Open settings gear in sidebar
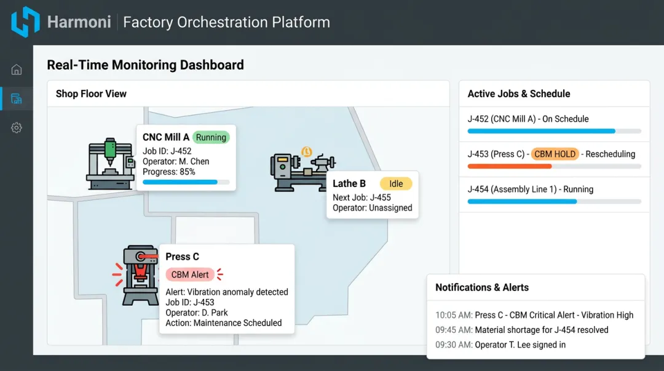 [x=17, y=127]
